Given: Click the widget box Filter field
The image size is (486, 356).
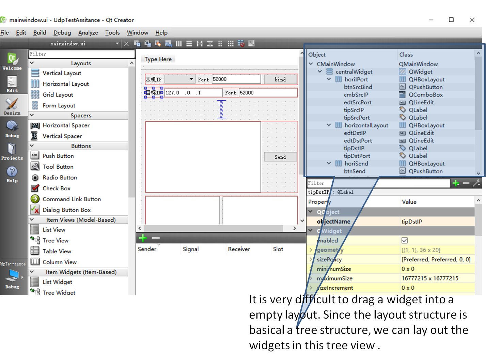Looking at the screenshot, I should click(x=82, y=54).
